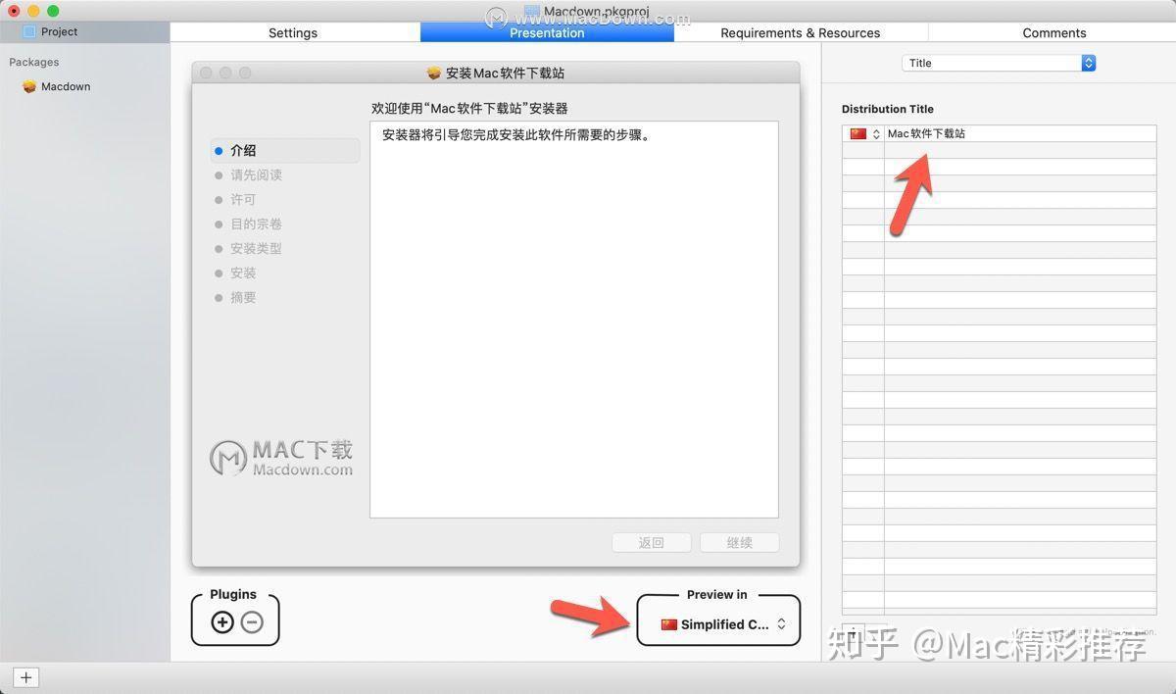Select the 许可 installer step

click(x=243, y=199)
